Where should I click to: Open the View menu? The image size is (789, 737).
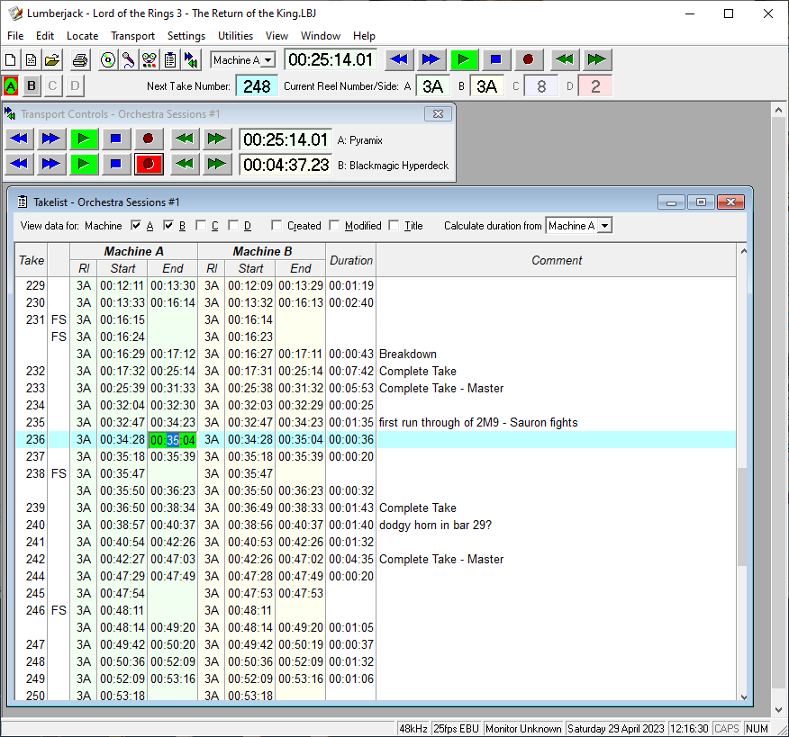(x=277, y=36)
